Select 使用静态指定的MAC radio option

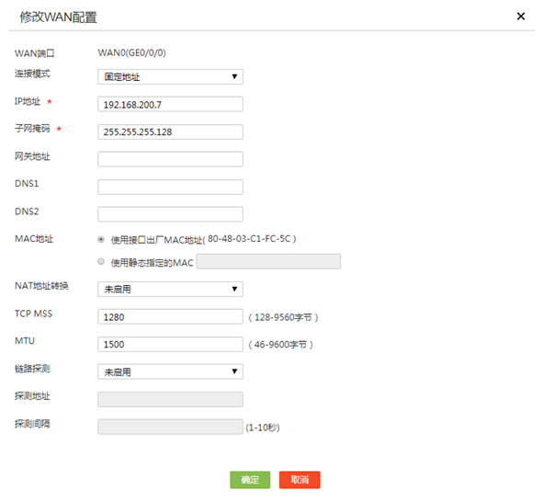(x=101, y=261)
